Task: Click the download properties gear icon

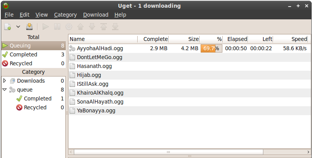Action: pos(69,27)
